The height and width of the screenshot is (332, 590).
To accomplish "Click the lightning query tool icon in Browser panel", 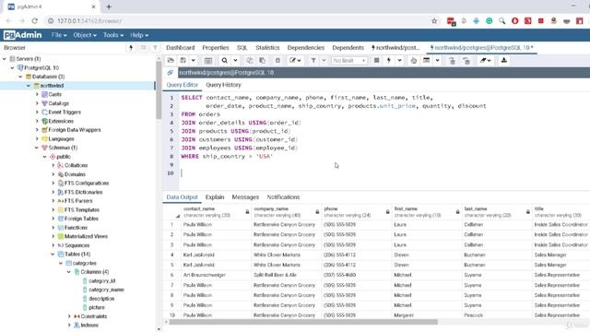I will pos(131,48).
